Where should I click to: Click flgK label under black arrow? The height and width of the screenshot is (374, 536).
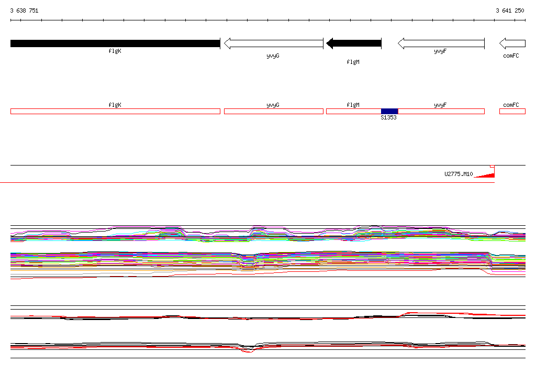tap(115, 51)
